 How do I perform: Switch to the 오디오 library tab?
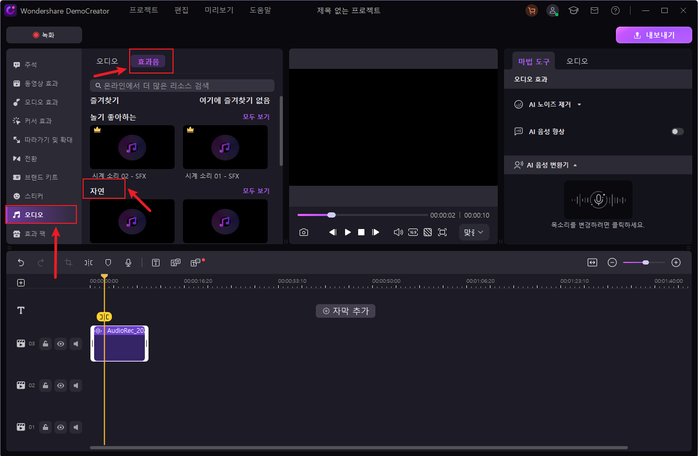tap(107, 61)
